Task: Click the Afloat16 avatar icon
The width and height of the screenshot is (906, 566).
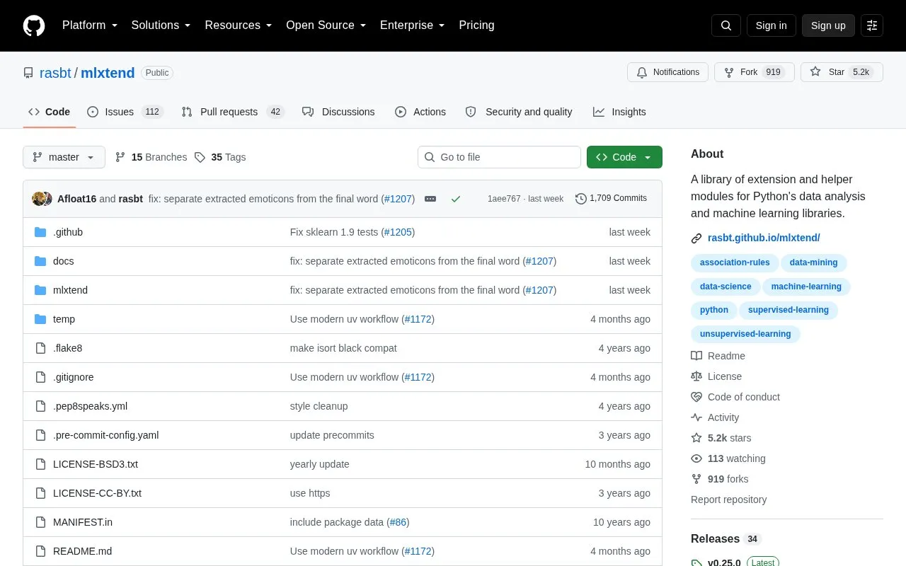Action: pos(39,199)
